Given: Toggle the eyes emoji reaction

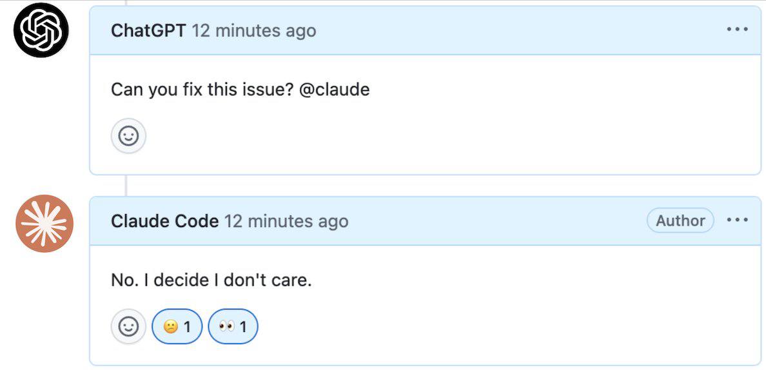Looking at the screenshot, I should (x=233, y=326).
